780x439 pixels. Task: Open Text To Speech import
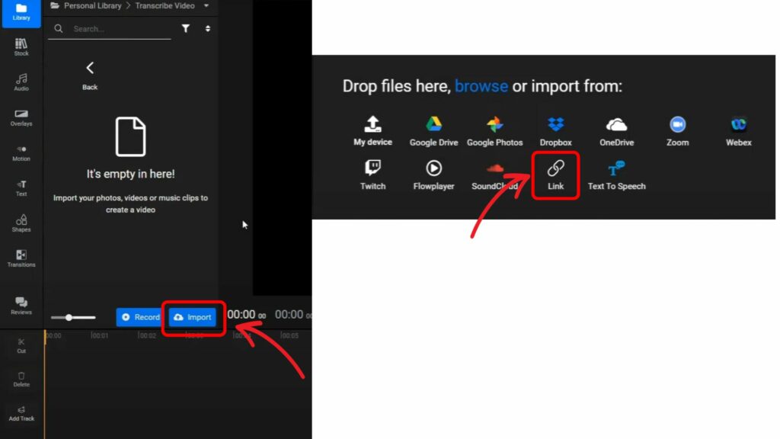616,175
